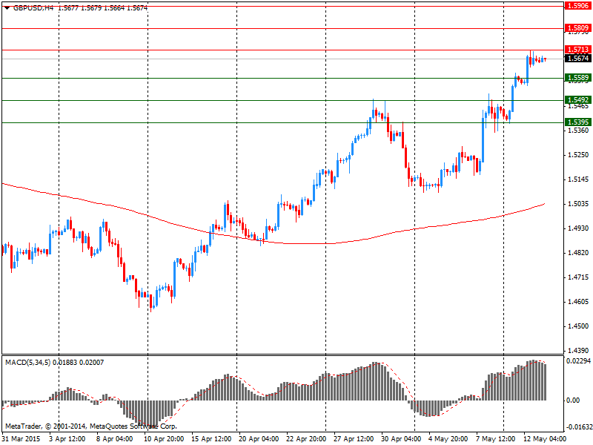Click the 1.5492 green support price label
The width and height of the screenshot is (593, 445).
pos(577,100)
